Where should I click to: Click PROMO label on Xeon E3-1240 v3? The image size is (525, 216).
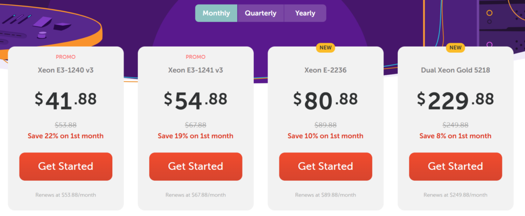point(66,57)
